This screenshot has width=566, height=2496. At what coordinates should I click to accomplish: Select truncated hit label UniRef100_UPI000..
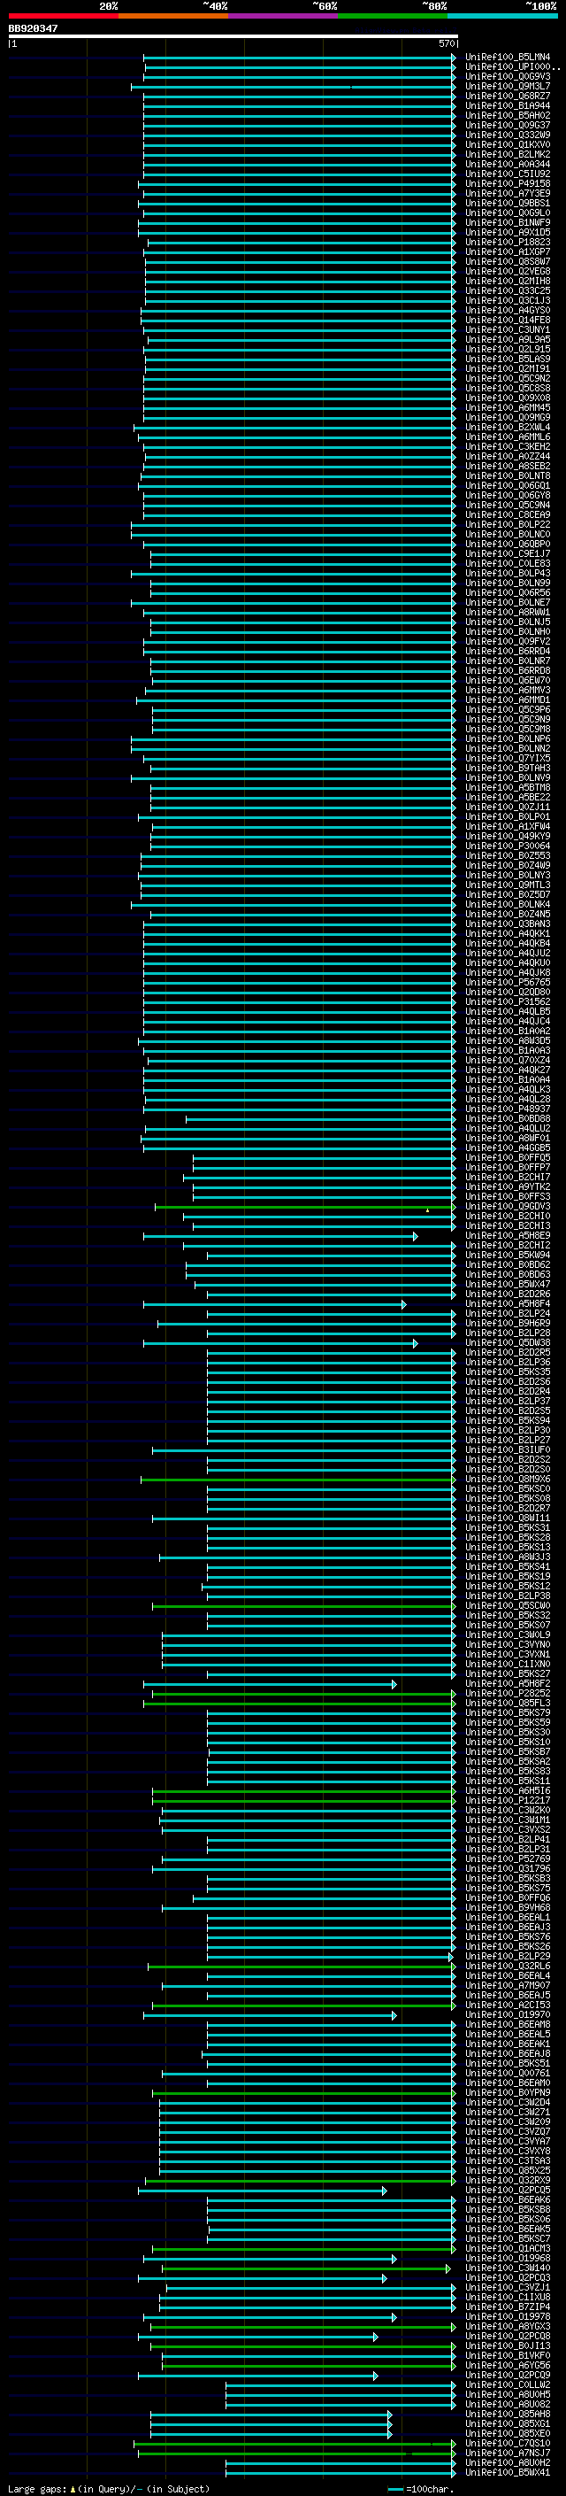[512, 67]
